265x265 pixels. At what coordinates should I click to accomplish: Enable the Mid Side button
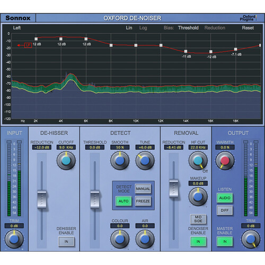198,219
